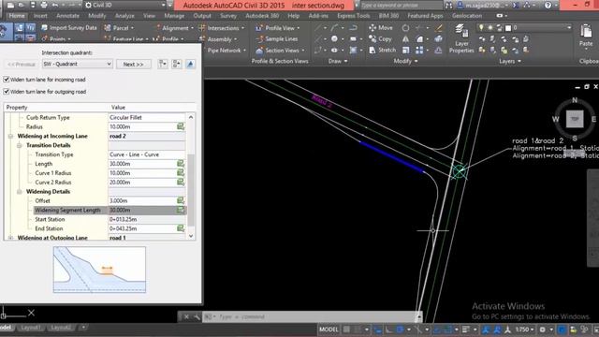Click the Parcel button

[x=119, y=28]
